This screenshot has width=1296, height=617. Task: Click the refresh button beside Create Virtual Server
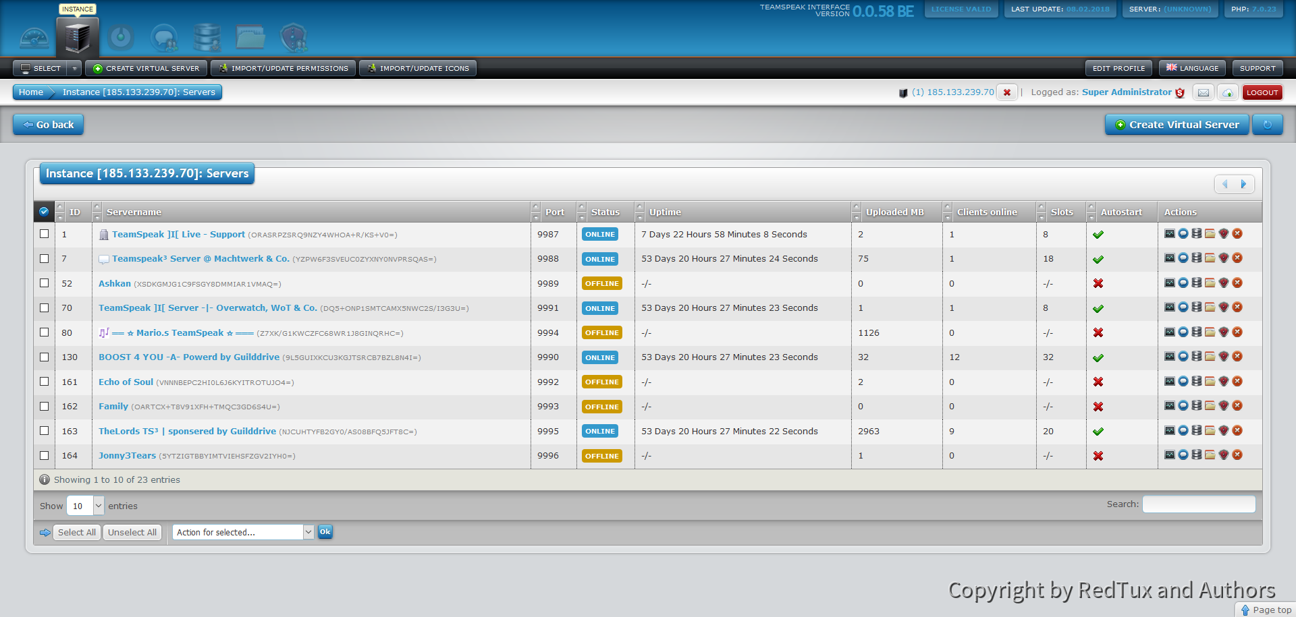pyautogui.click(x=1268, y=125)
